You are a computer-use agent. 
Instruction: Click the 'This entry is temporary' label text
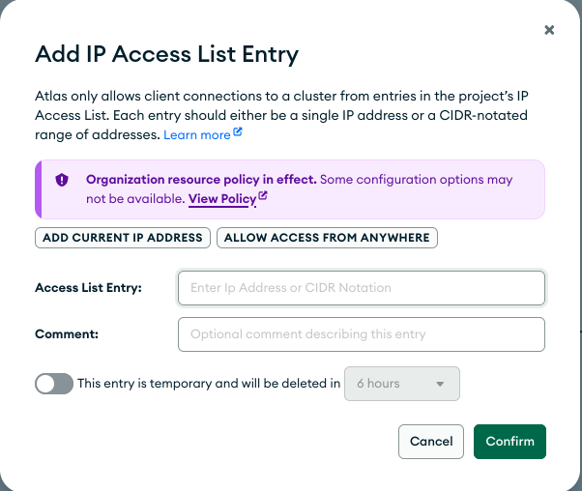click(208, 384)
